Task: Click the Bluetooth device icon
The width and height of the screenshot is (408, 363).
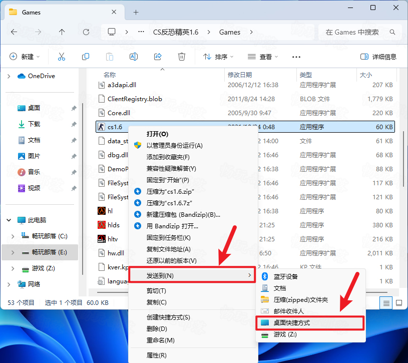Action: click(265, 276)
